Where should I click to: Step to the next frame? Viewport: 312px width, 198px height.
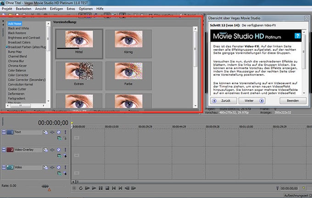click(x=134, y=188)
